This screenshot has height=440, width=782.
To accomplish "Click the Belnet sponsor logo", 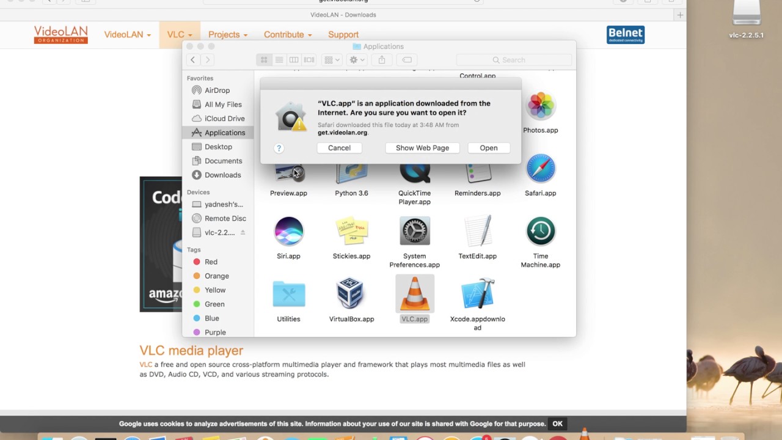I will pyautogui.click(x=626, y=35).
